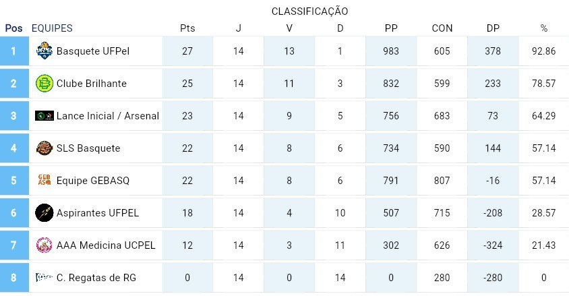Viewport: 569px width, 296px height.
Task: Sort by the Pos column header
Action: (13, 28)
